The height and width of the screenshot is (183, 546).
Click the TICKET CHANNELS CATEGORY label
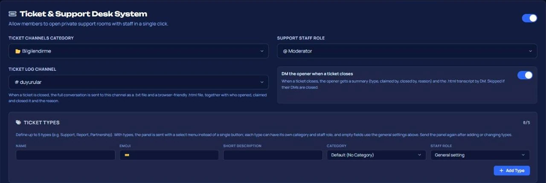(41, 38)
